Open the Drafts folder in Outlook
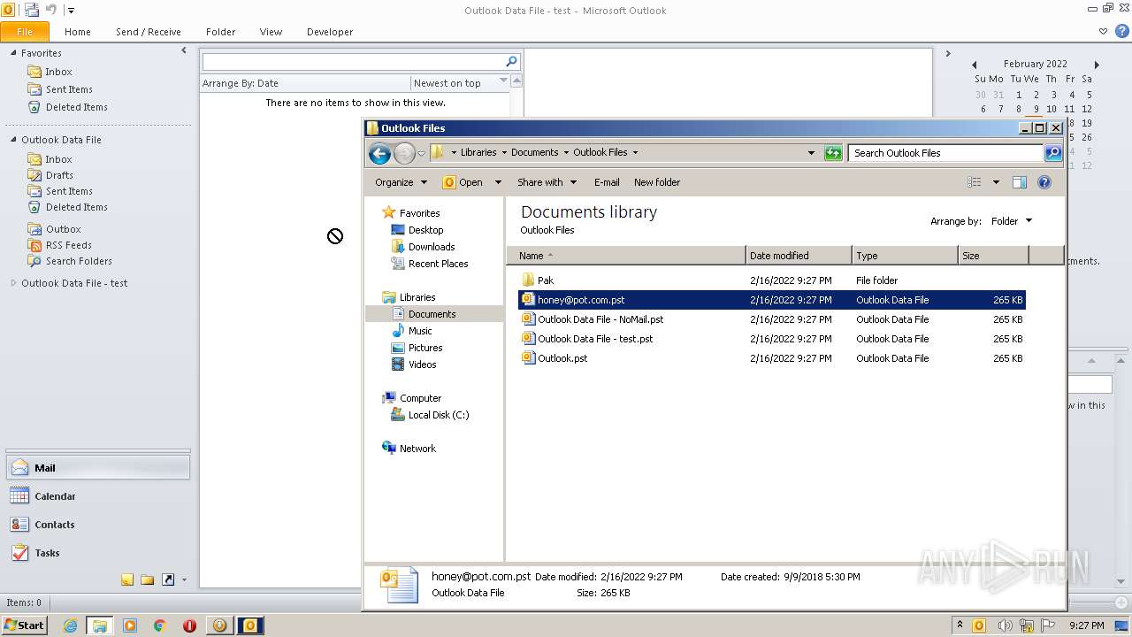Viewport: 1132px width, 637px height. pos(59,175)
